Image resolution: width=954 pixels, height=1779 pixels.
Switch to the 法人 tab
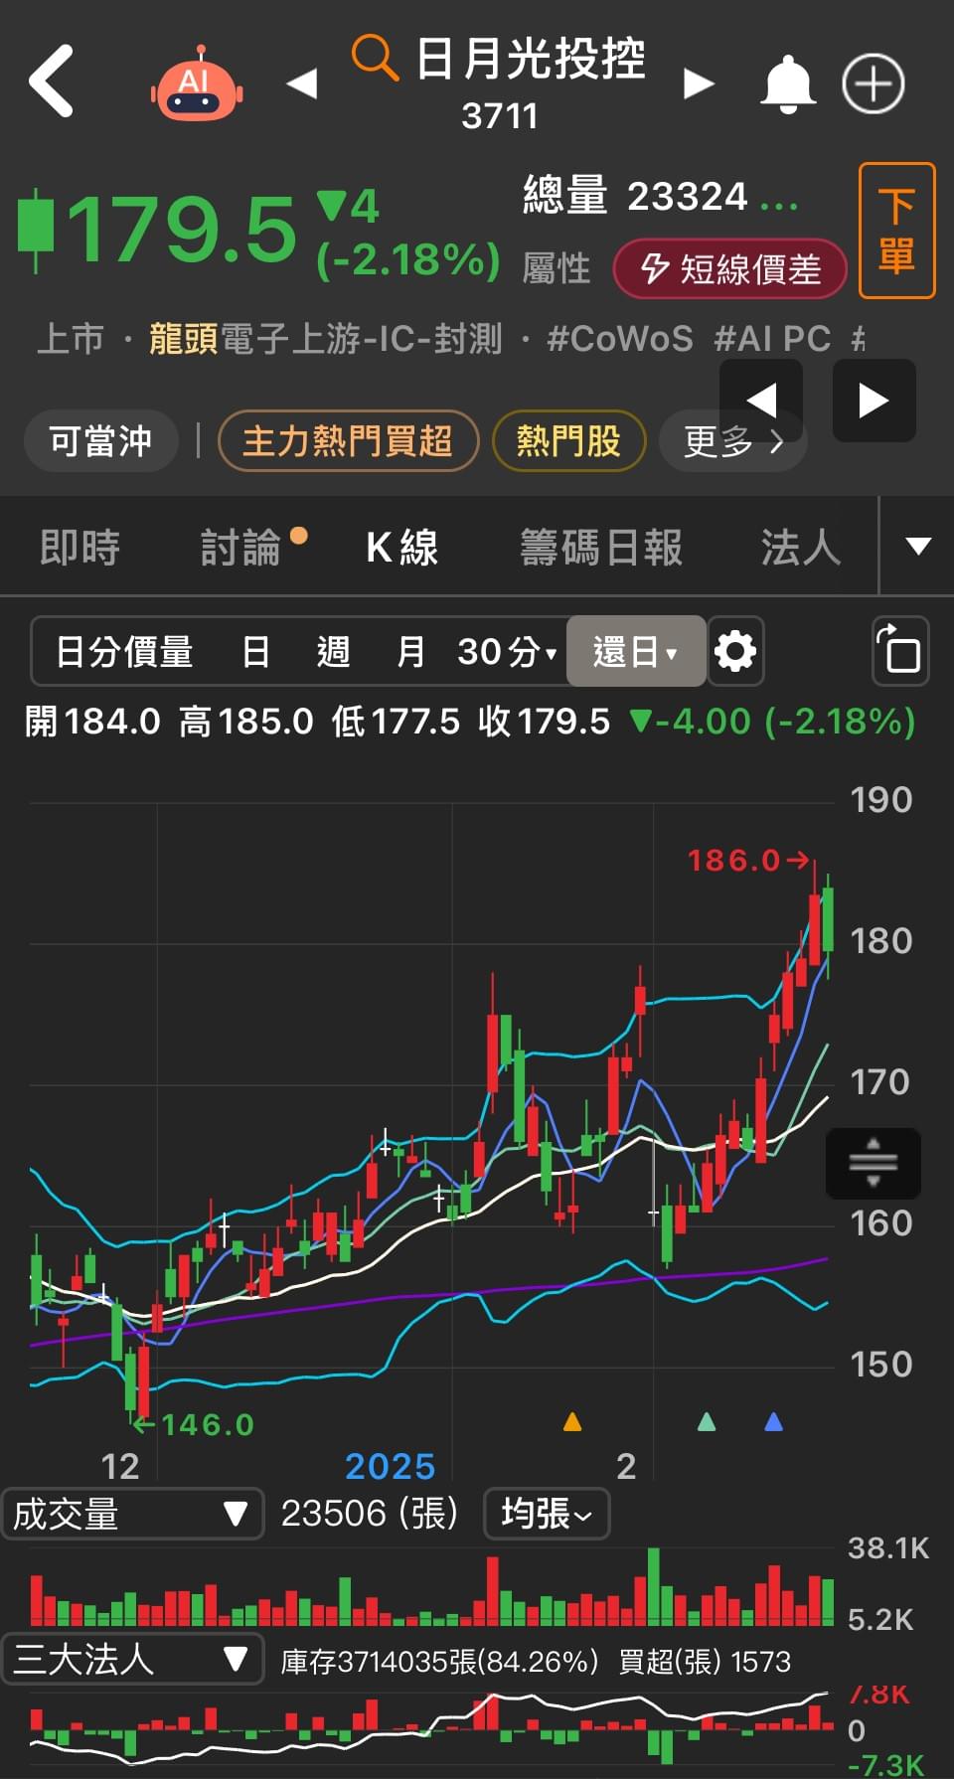pyautogui.click(x=801, y=548)
